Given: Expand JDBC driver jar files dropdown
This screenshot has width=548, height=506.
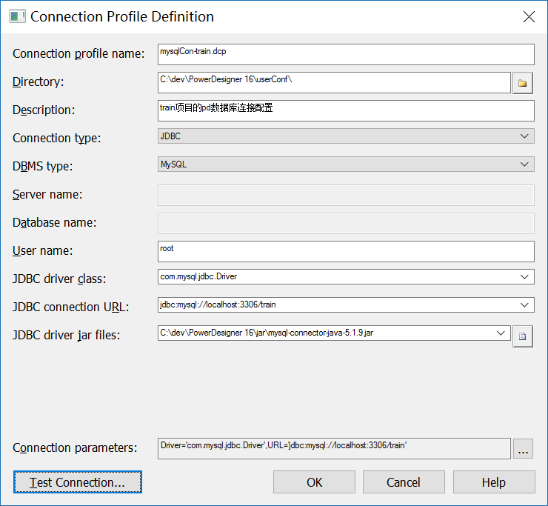Looking at the screenshot, I should coord(501,333).
